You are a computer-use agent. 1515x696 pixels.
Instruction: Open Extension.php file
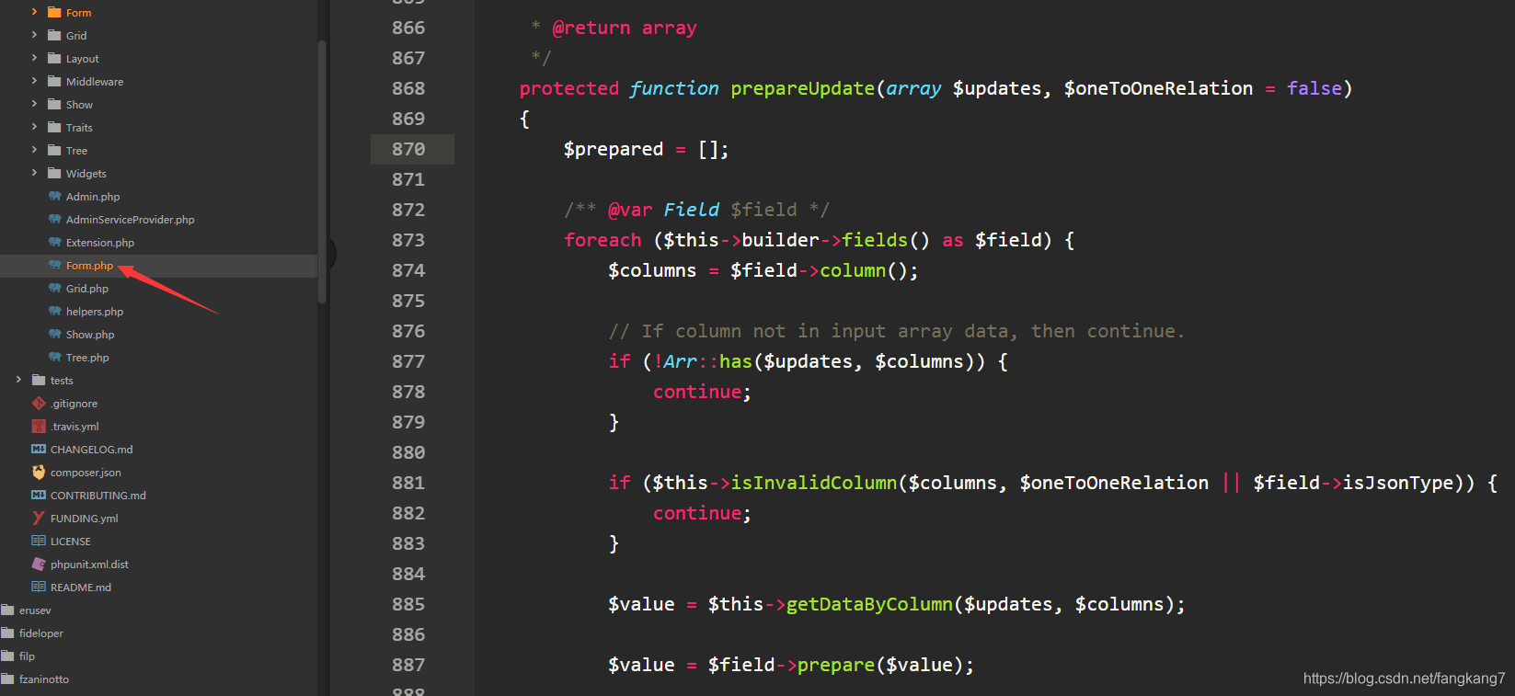pyautogui.click(x=100, y=243)
